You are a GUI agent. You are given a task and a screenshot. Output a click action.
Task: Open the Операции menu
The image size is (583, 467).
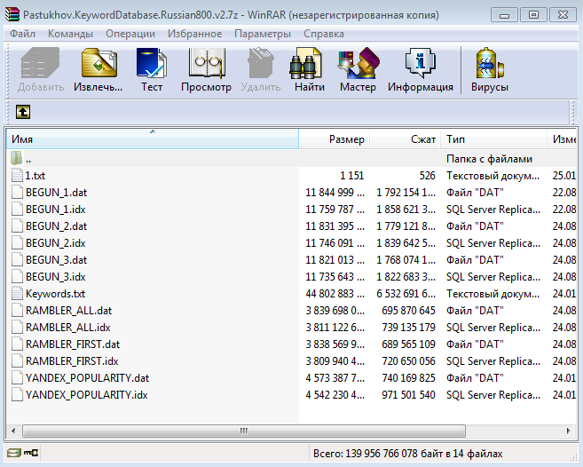click(x=130, y=34)
